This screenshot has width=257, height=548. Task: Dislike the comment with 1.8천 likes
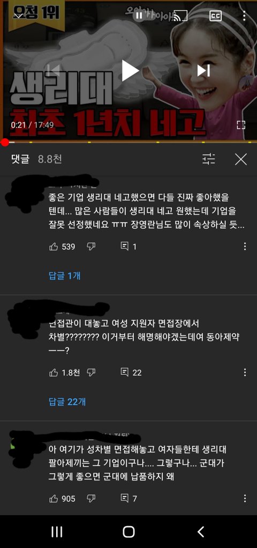[x=91, y=373]
